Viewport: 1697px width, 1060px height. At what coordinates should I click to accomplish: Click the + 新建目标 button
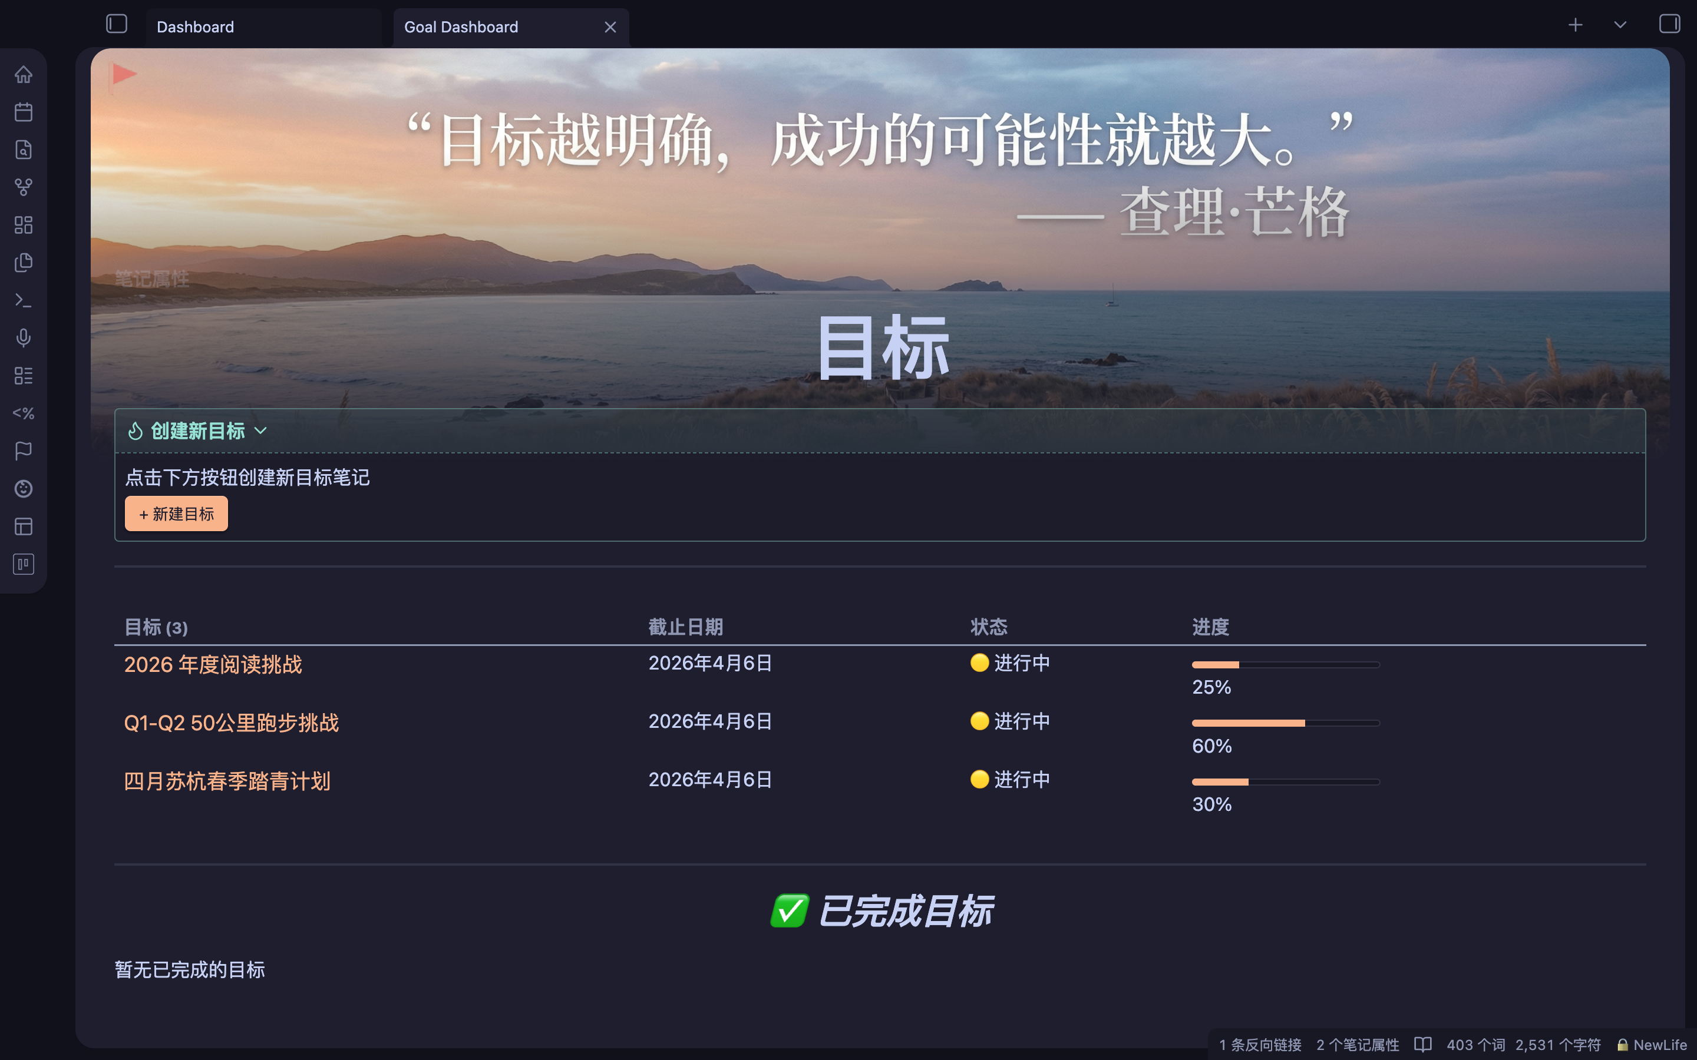coord(176,514)
